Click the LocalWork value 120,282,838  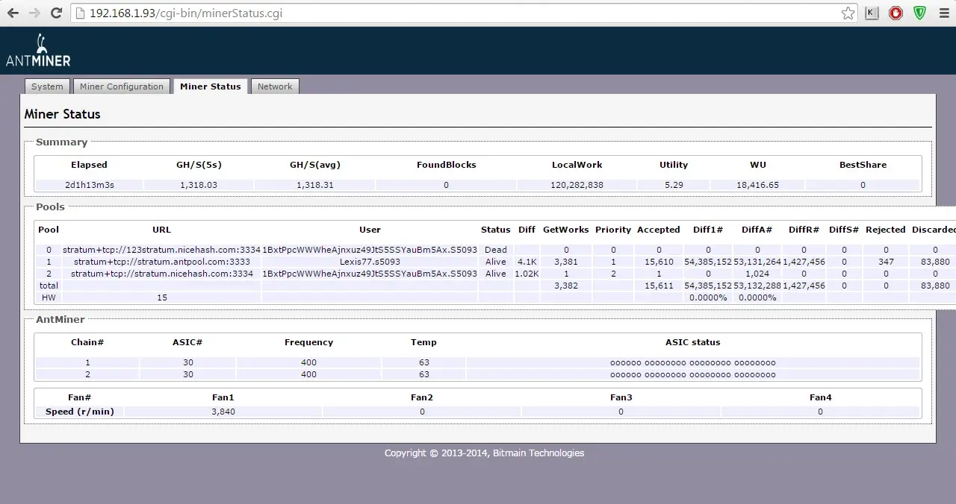pyautogui.click(x=577, y=185)
